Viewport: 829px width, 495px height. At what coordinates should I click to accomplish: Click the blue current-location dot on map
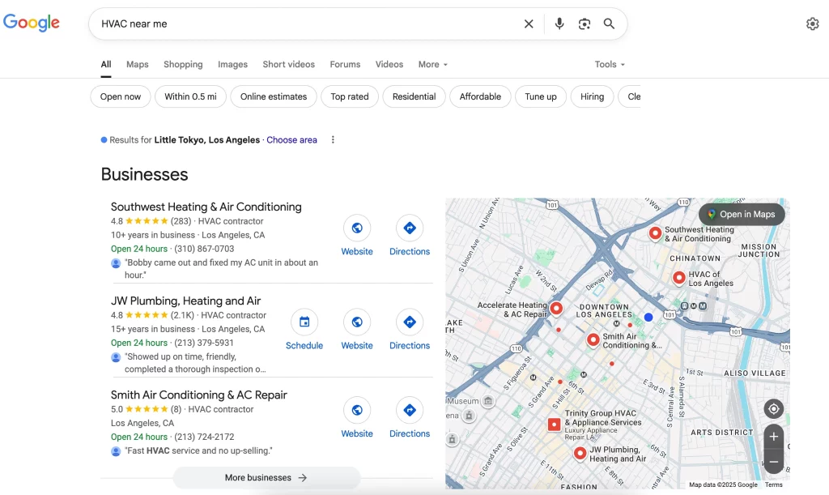tap(648, 318)
